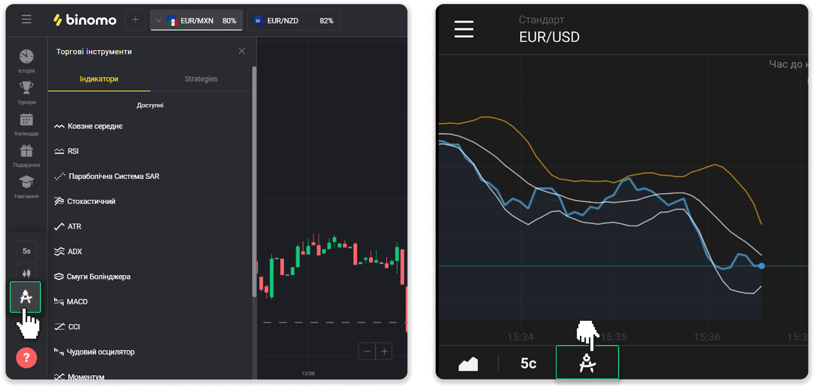815x388 pixels.
Task: Open trading instruments compass icon in left sidebar
Action: (x=25, y=297)
